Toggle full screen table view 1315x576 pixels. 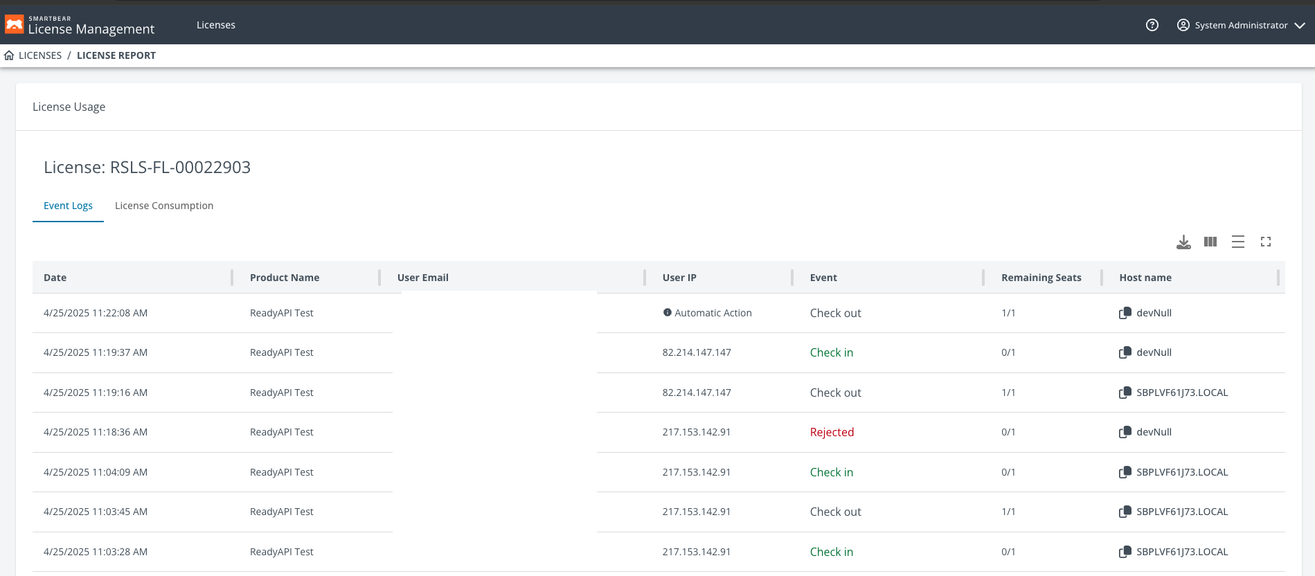coord(1266,242)
